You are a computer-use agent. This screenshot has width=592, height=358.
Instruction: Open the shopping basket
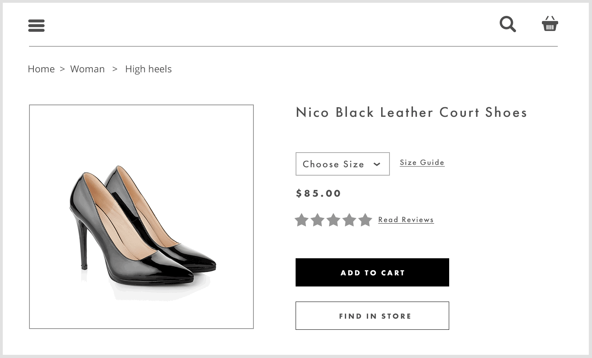pos(550,24)
